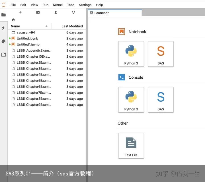Launch a Python 3 notebook

(131, 54)
